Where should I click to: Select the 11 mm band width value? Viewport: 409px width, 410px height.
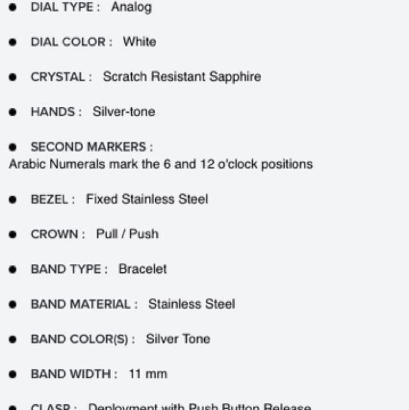tap(147, 374)
